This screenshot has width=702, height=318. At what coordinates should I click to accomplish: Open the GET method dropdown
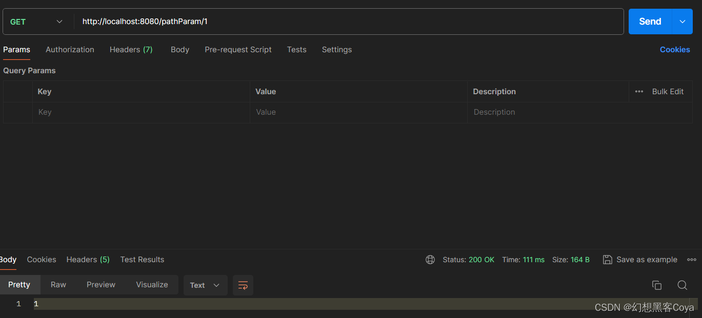click(37, 22)
